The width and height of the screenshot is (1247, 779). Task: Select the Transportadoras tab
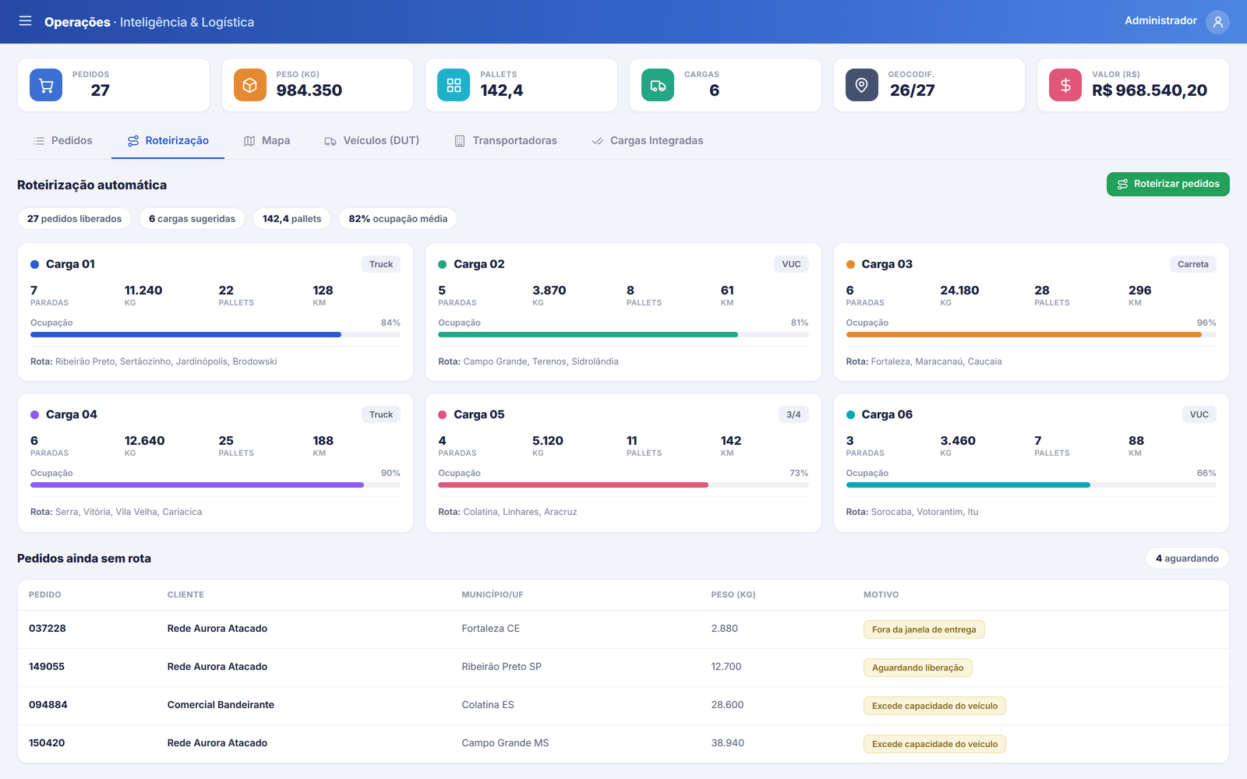506,141
